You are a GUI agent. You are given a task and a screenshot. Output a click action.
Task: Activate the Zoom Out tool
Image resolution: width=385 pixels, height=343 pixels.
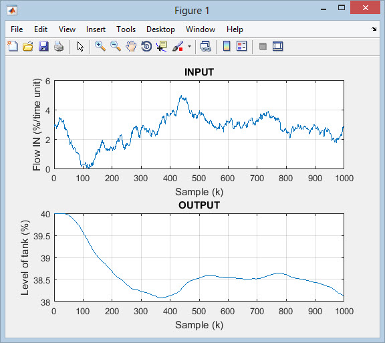point(116,46)
